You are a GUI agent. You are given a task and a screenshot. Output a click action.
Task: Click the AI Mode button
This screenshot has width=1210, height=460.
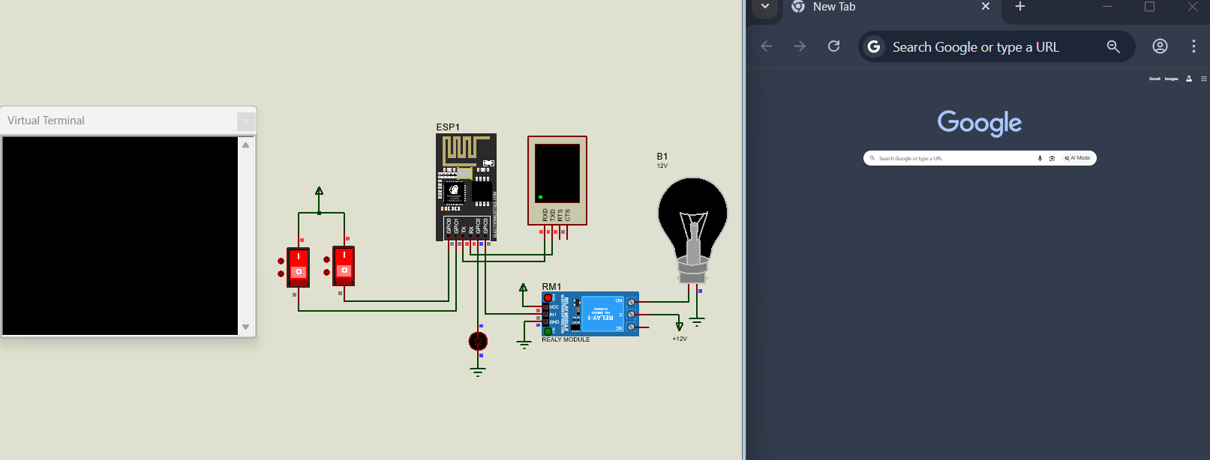click(x=1078, y=158)
